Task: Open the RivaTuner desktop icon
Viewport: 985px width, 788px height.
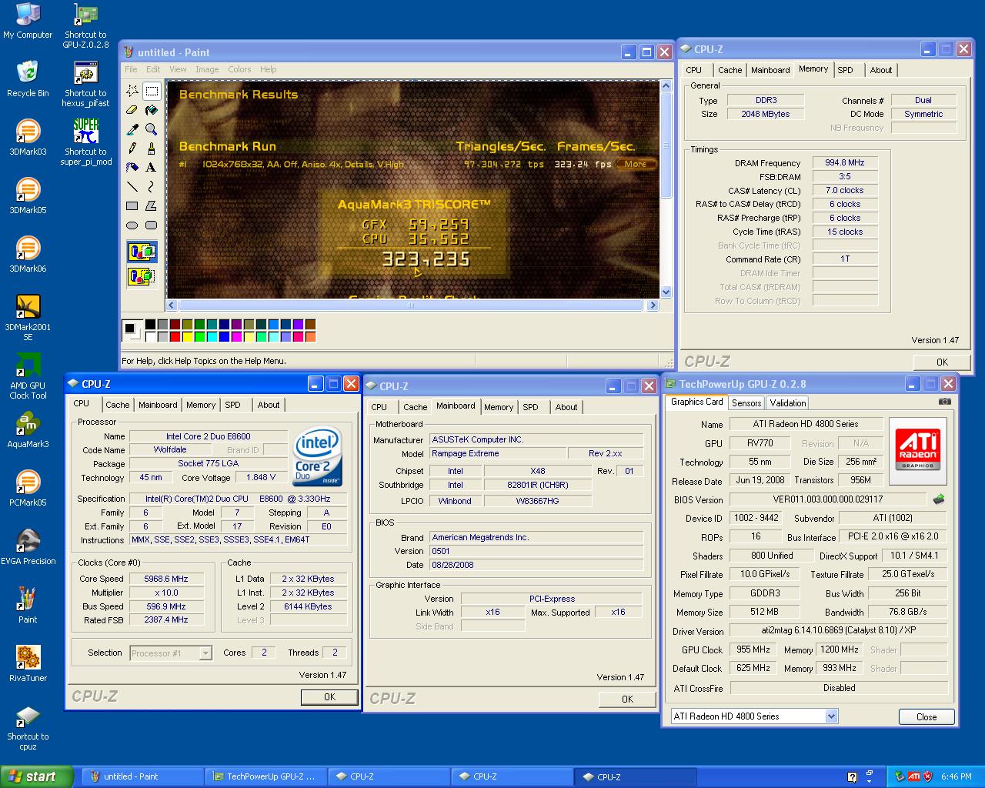Action: (x=28, y=663)
